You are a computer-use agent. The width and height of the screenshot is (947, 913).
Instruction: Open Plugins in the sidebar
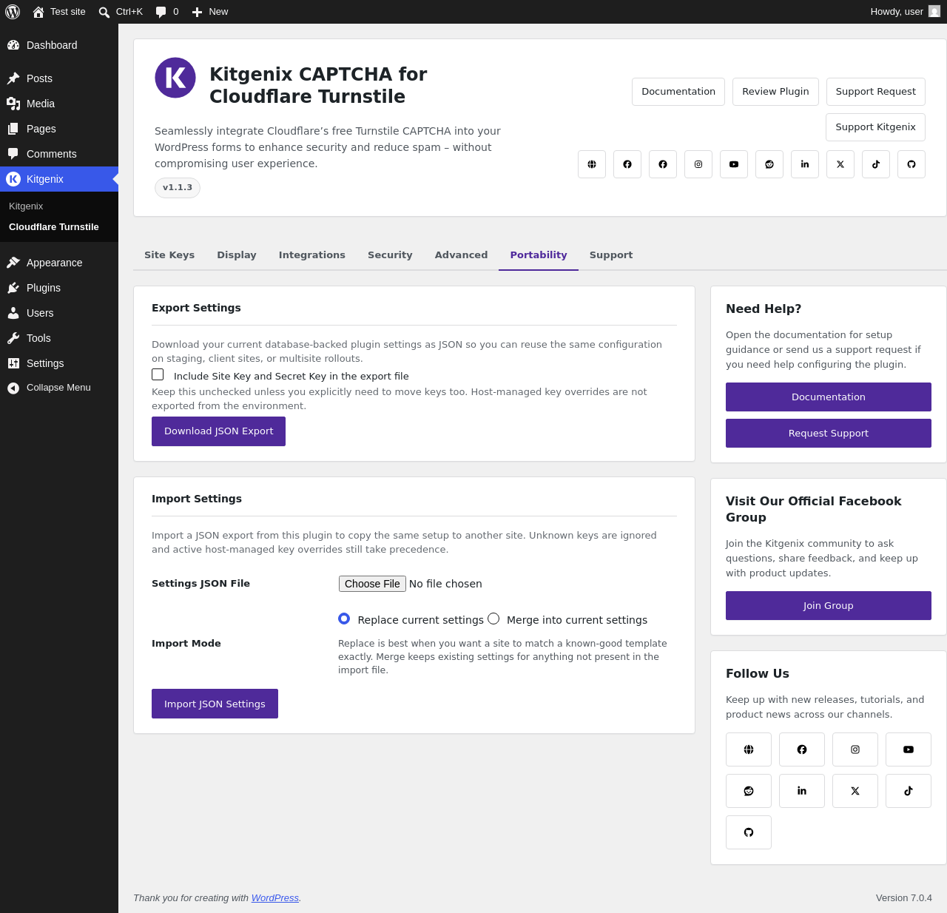point(59,288)
